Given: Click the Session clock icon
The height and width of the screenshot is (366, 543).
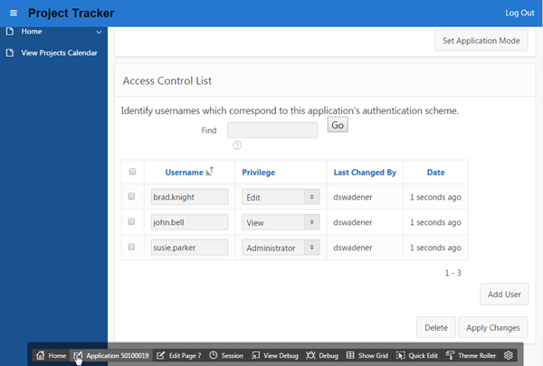Looking at the screenshot, I should (x=214, y=356).
